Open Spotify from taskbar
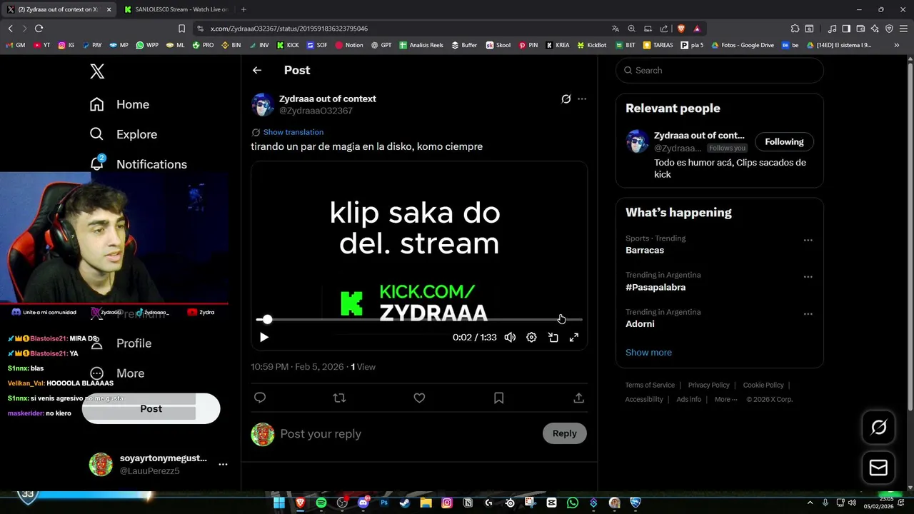Screen dimensions: 914x514 point(321,503)
